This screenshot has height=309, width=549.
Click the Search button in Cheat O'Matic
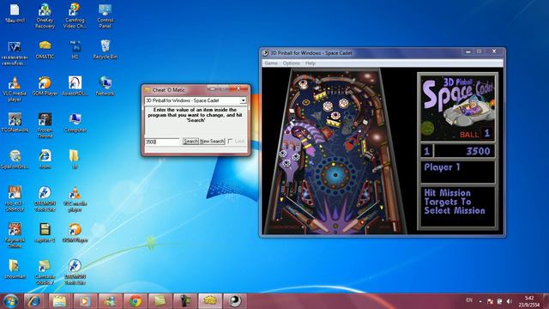(190, 141)
